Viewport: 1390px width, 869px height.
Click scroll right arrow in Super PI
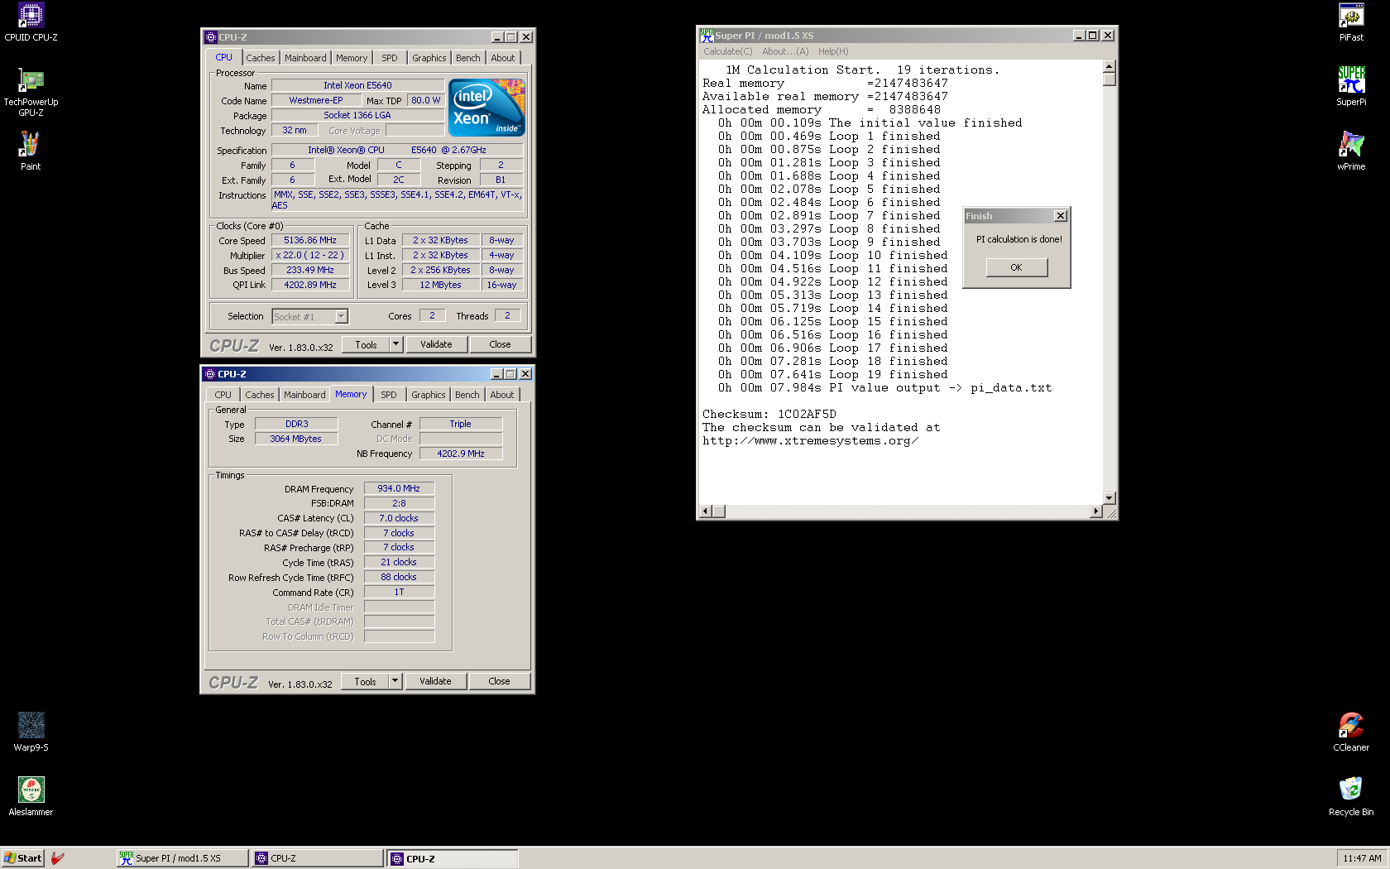tap(1096, 511)
